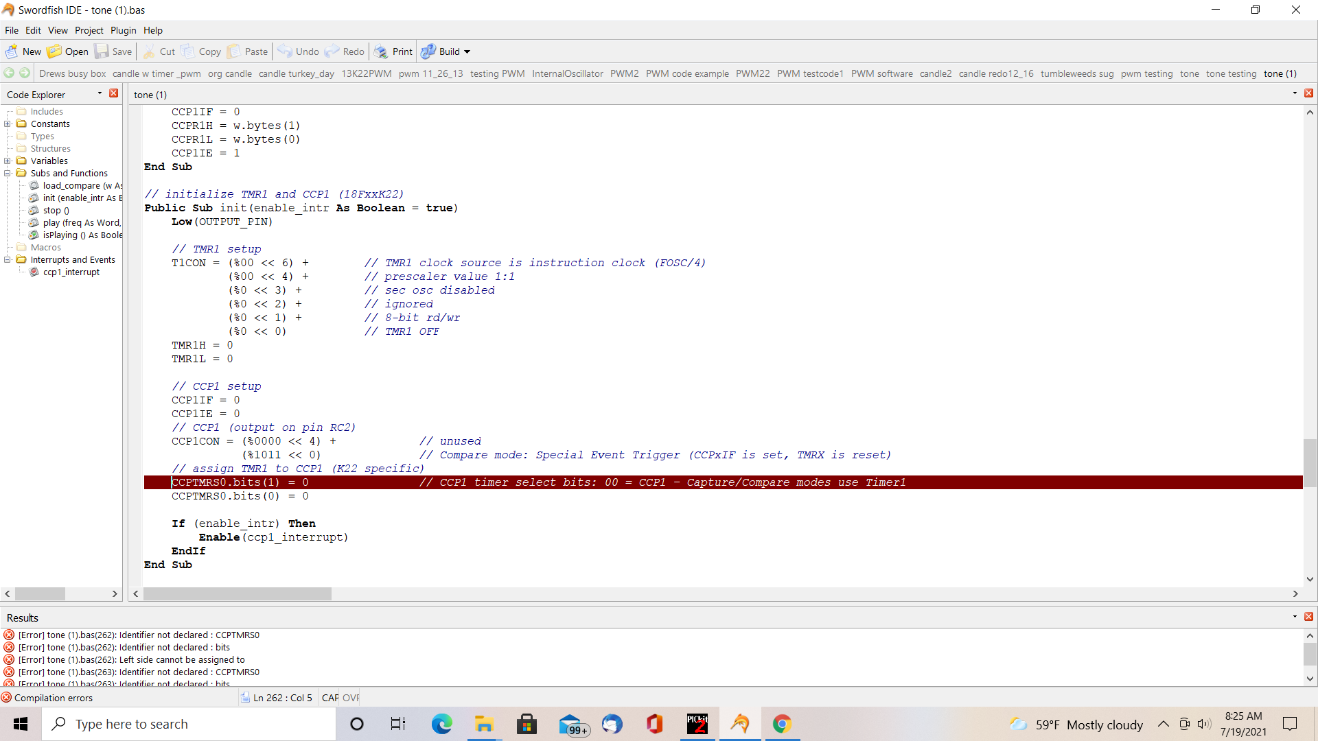Select the Includes folder node

[47, 112]
